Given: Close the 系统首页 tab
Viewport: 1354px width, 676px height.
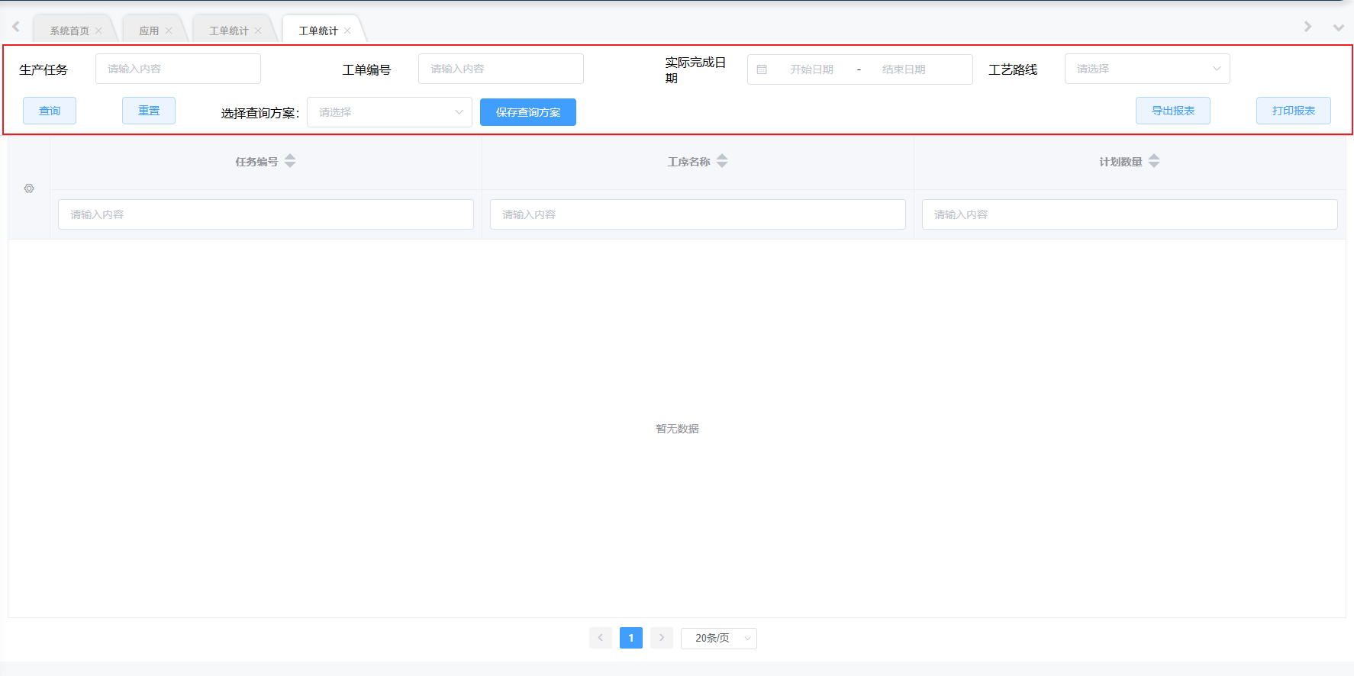Looking at the screenshot, I should click(x=98, y=31).
